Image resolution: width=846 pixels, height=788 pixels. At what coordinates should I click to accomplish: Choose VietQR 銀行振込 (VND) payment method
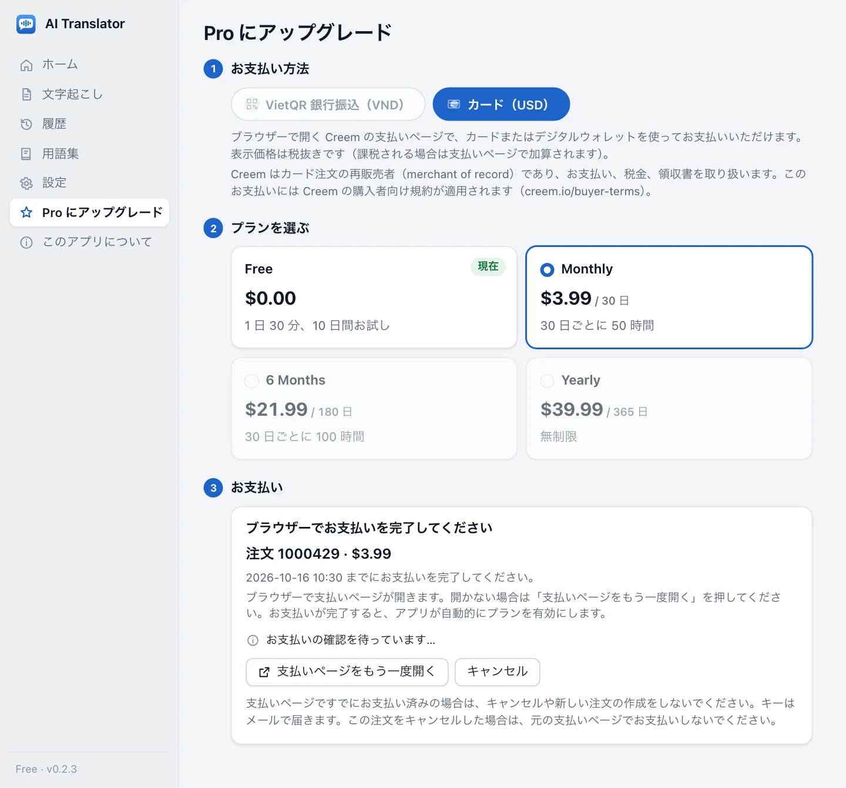click(328, 104)
